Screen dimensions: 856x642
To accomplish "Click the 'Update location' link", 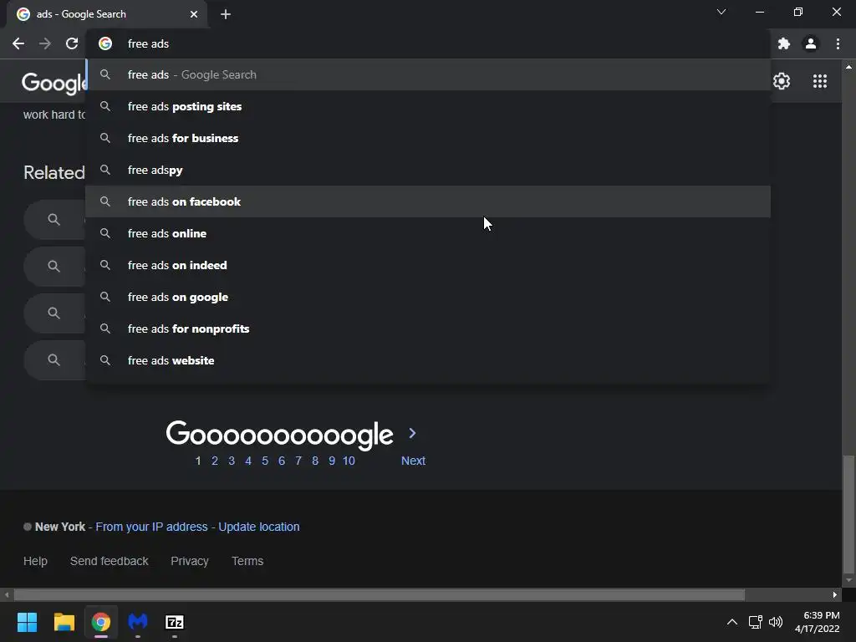I will click(259, 527).
